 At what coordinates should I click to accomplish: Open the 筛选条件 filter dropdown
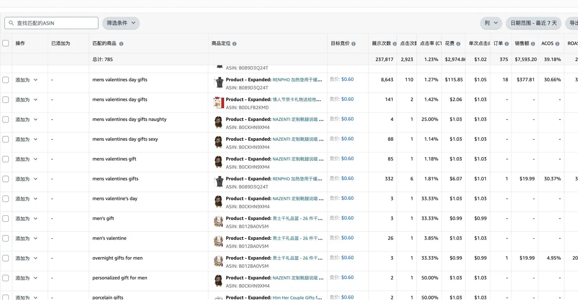coord(121,23)
